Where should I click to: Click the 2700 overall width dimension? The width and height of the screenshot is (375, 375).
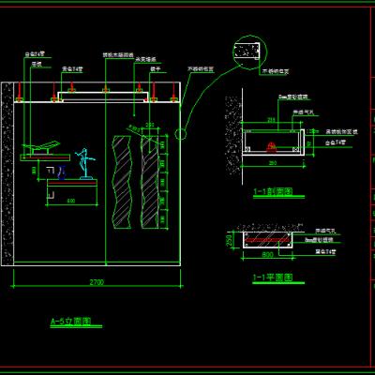coord(97,282)
